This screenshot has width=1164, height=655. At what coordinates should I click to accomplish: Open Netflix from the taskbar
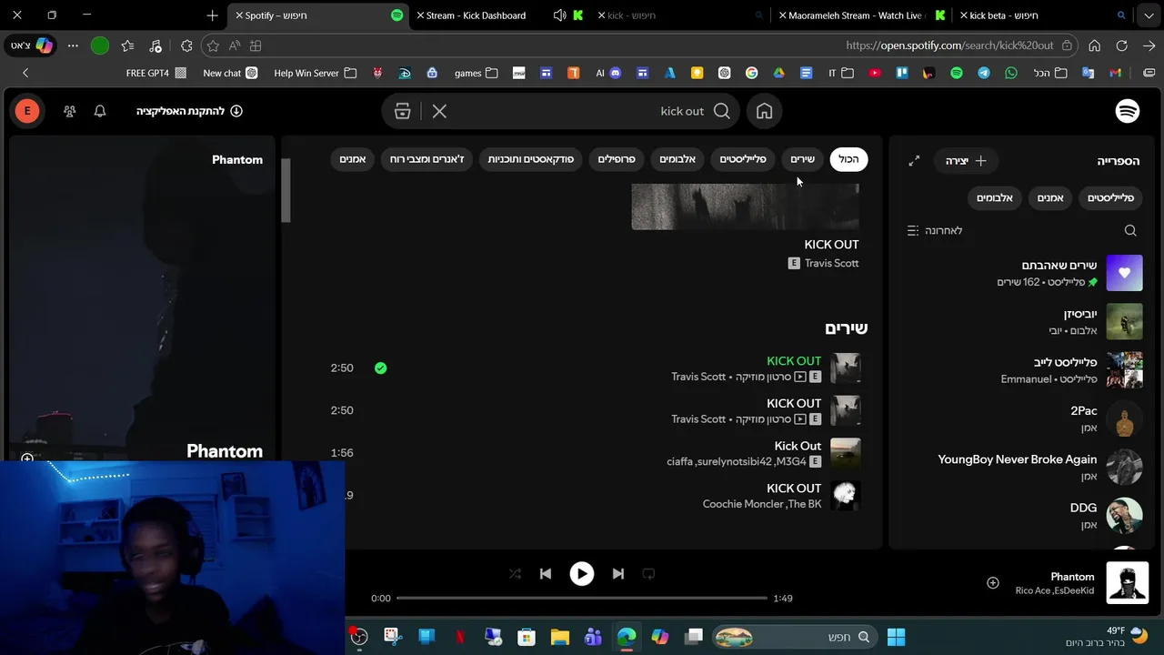tap(460, 637)
